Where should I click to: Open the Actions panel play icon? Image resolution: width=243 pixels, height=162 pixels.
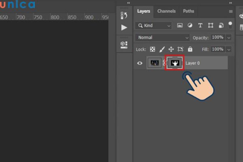pyautogui.click(x=124, y=28)
